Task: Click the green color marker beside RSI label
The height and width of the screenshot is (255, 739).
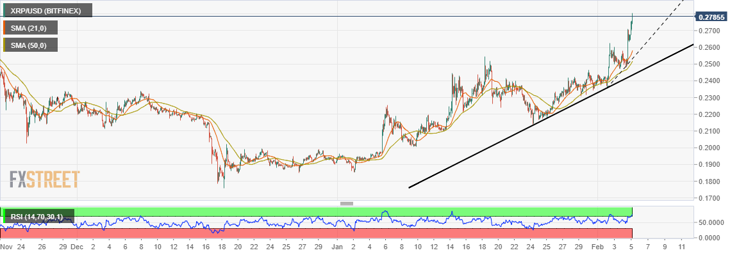Action: point(4,216)
